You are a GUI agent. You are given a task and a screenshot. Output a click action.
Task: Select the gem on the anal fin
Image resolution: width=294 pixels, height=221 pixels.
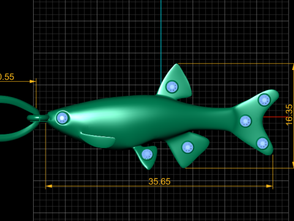187,147
